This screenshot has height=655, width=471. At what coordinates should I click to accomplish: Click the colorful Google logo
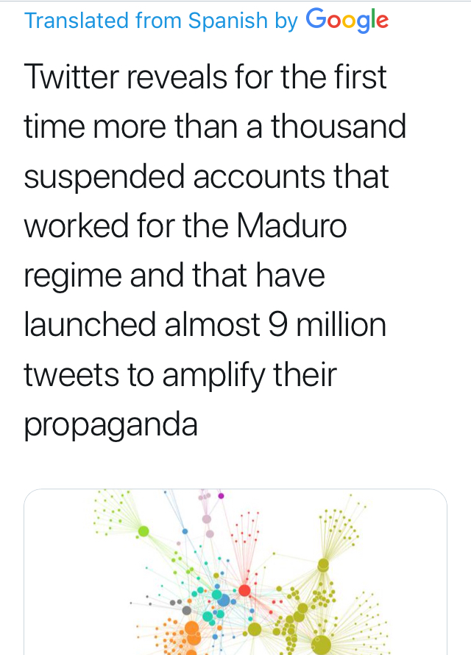pos(347,20)
